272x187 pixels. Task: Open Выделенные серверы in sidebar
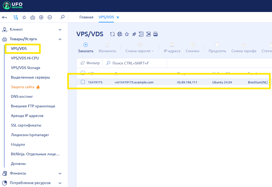tap(30, 77)
